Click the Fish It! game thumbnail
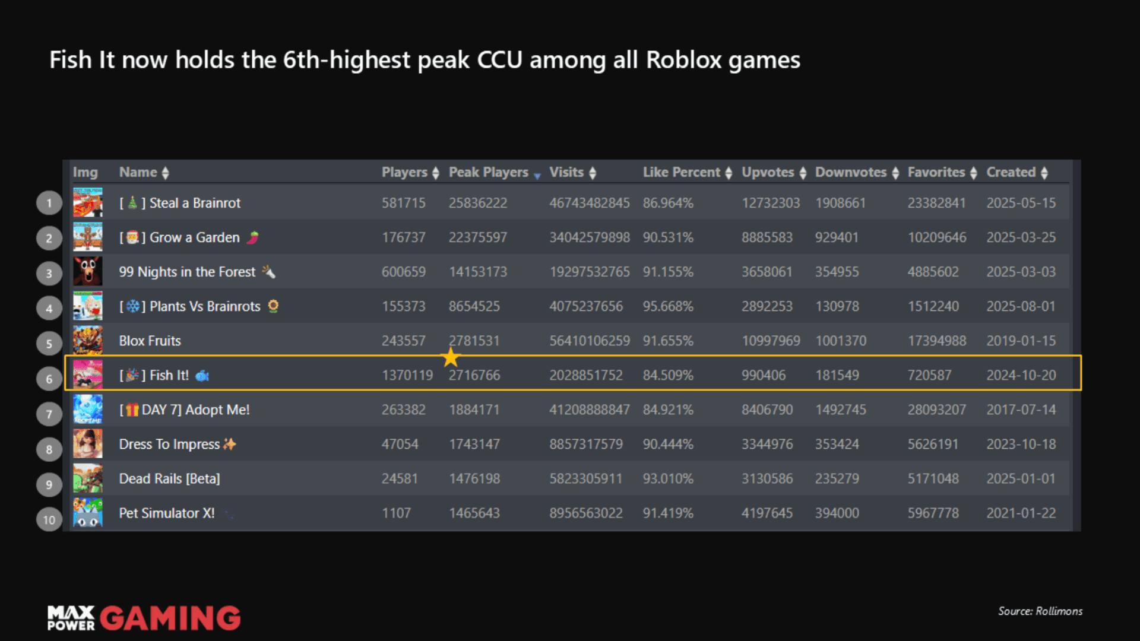 (x=88, y=375)
